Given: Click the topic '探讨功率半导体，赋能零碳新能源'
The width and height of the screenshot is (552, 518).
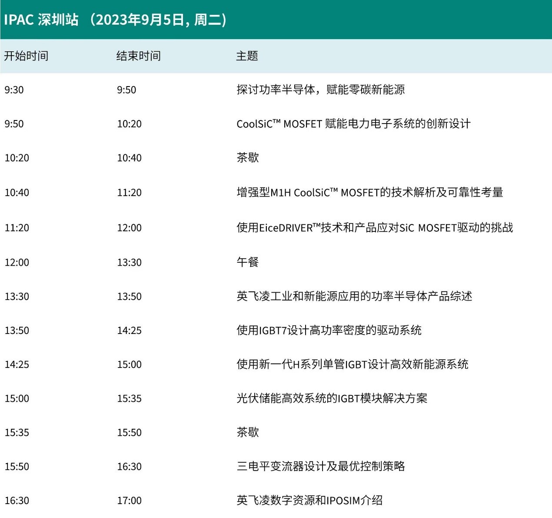Looking at the screenshot, I should coord(321,90).
